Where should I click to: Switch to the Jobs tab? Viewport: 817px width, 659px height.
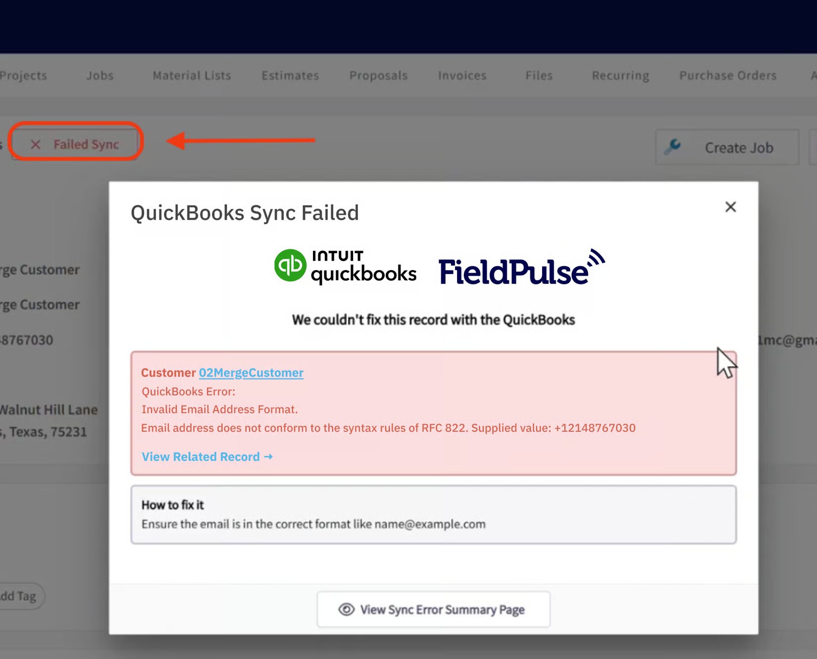[x=100, y=76]
